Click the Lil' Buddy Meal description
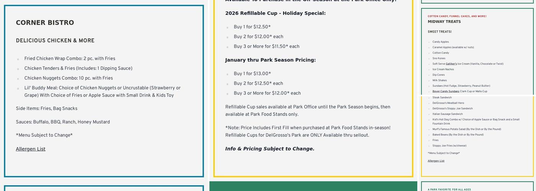Viewport: 536px width, 191px height. [102, 92]
